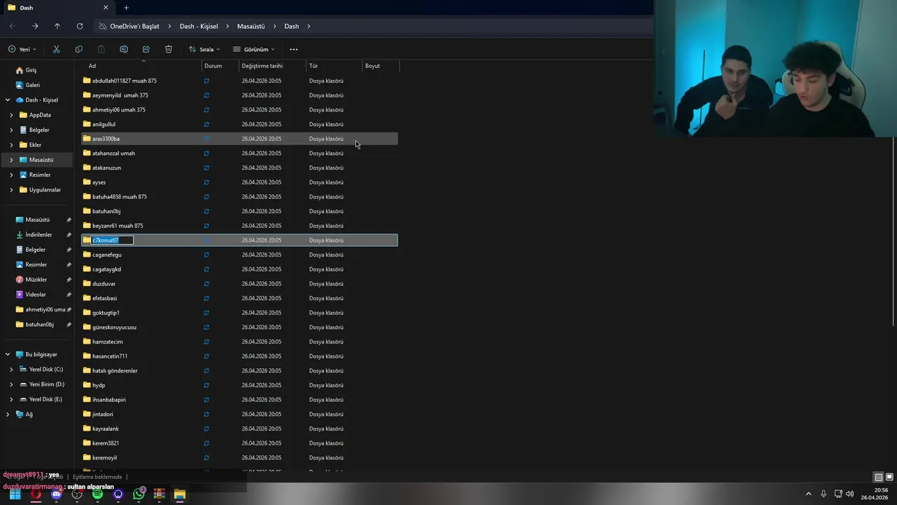Open the Görünüm view dropdown
This screenshot has height=505, width=897.
click(x=254, y=49)
